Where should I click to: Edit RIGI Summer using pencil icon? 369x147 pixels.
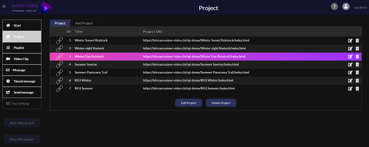coord(350,88)
